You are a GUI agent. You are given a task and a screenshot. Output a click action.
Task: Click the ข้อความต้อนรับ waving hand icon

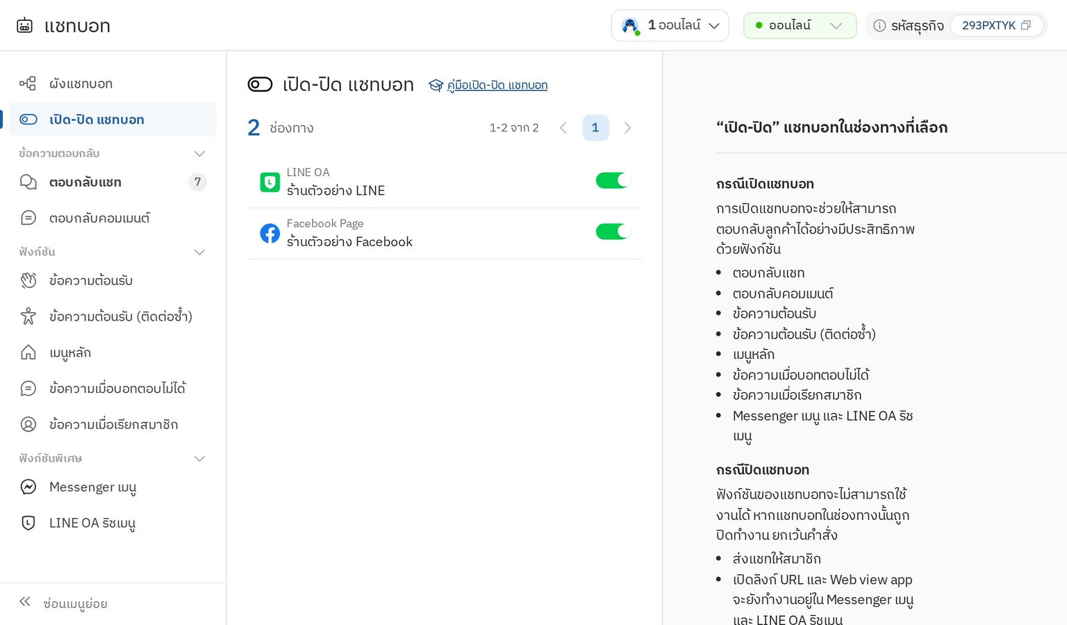[x=28, y=280]
